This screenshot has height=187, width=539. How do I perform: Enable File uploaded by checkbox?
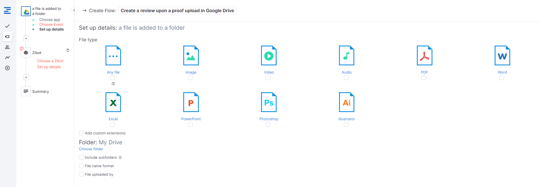pyautogui.click(x=81, y=174)
